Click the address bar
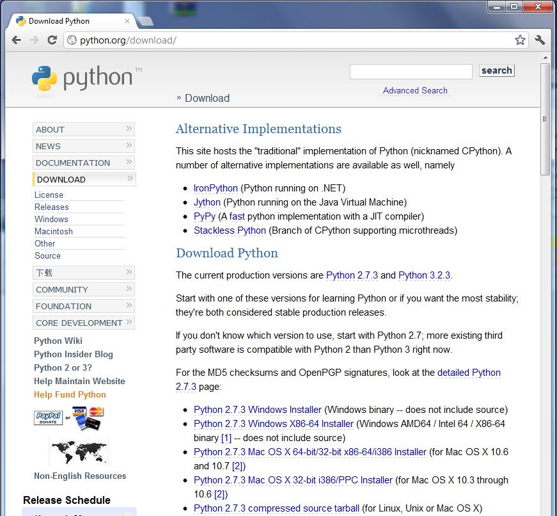The height and width of the screenshot is (516, 557). tap(295, 40)
